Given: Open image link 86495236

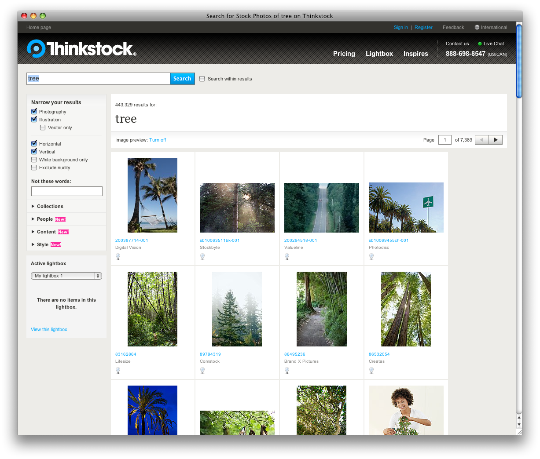Looking at the screenshot, I should (295, 354).
